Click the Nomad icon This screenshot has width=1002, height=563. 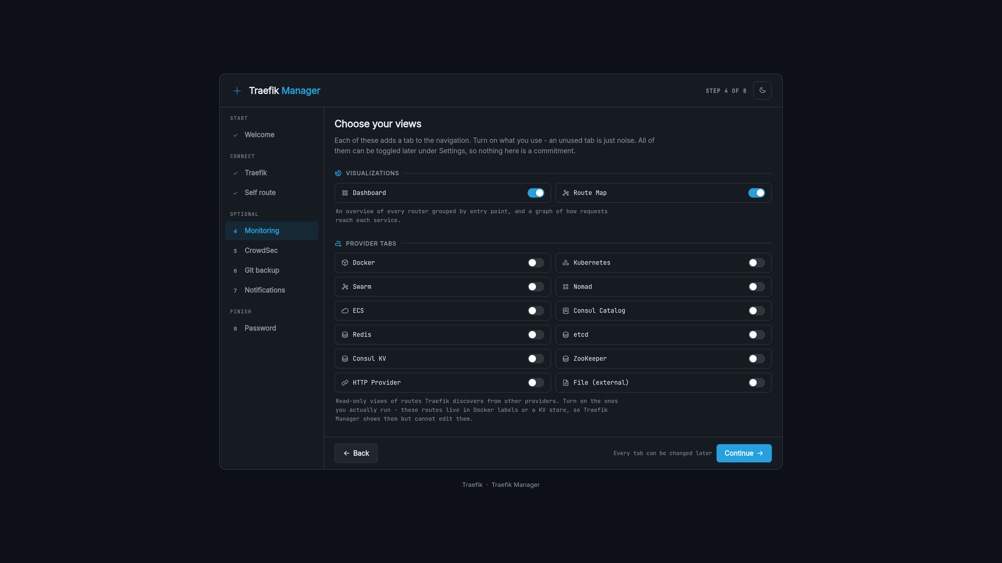point(566,287)
